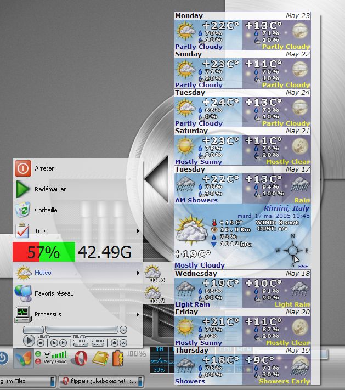This screenshot has width=345, height=390.
Task: Open Favoris réseau network icon
Action: 22,293
